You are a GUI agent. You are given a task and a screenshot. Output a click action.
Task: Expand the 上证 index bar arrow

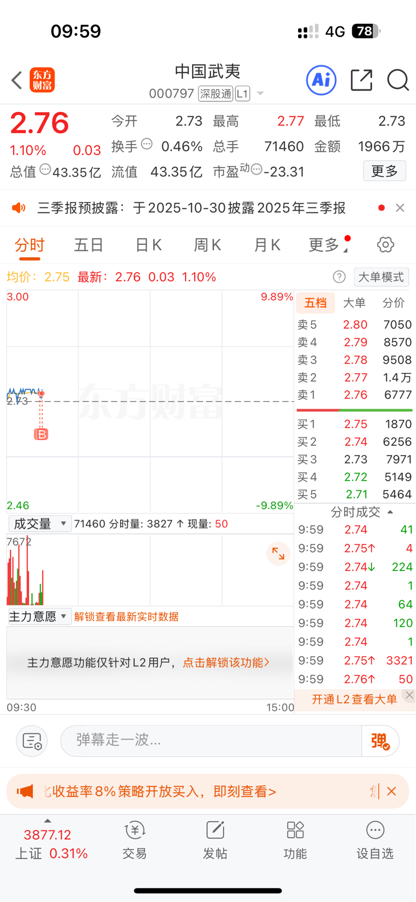48,821
